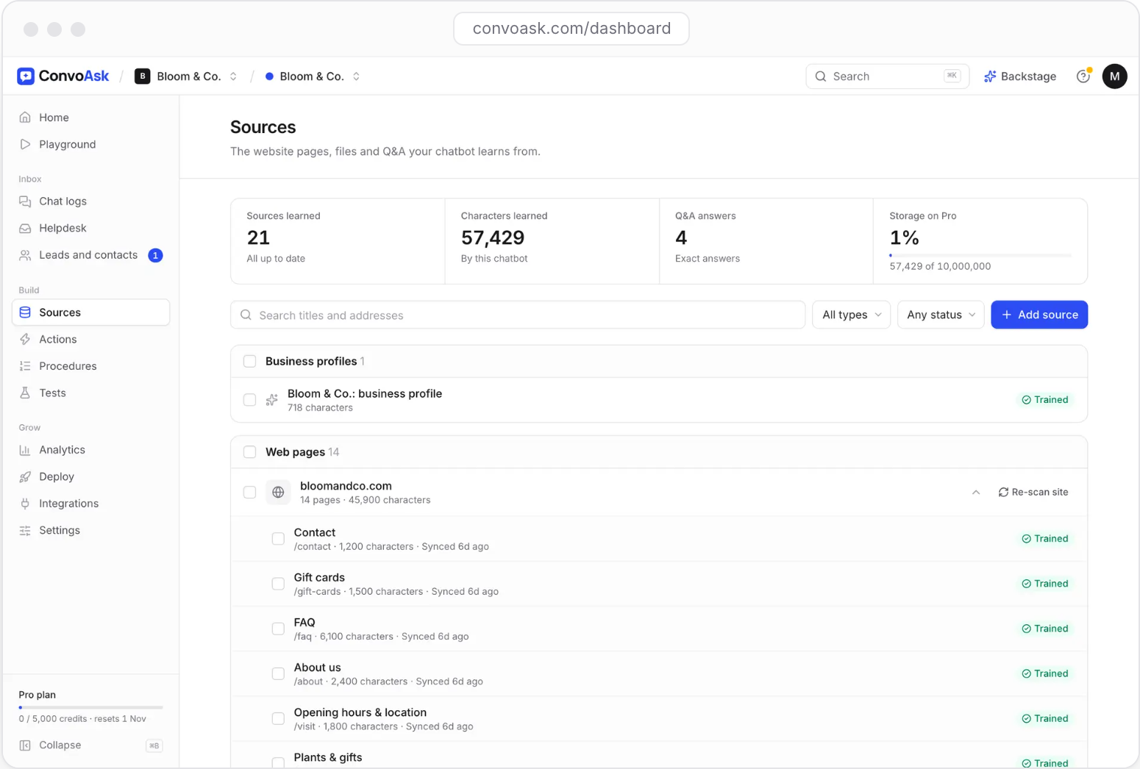The width and height of the screenshot is (1140, 769).
Task: Click the Re-scan site label
Action: pyautogui.click(x=1040, y=493)
